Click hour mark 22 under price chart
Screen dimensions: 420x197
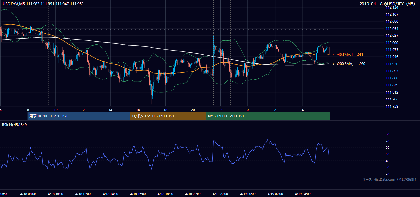point(221,110)
